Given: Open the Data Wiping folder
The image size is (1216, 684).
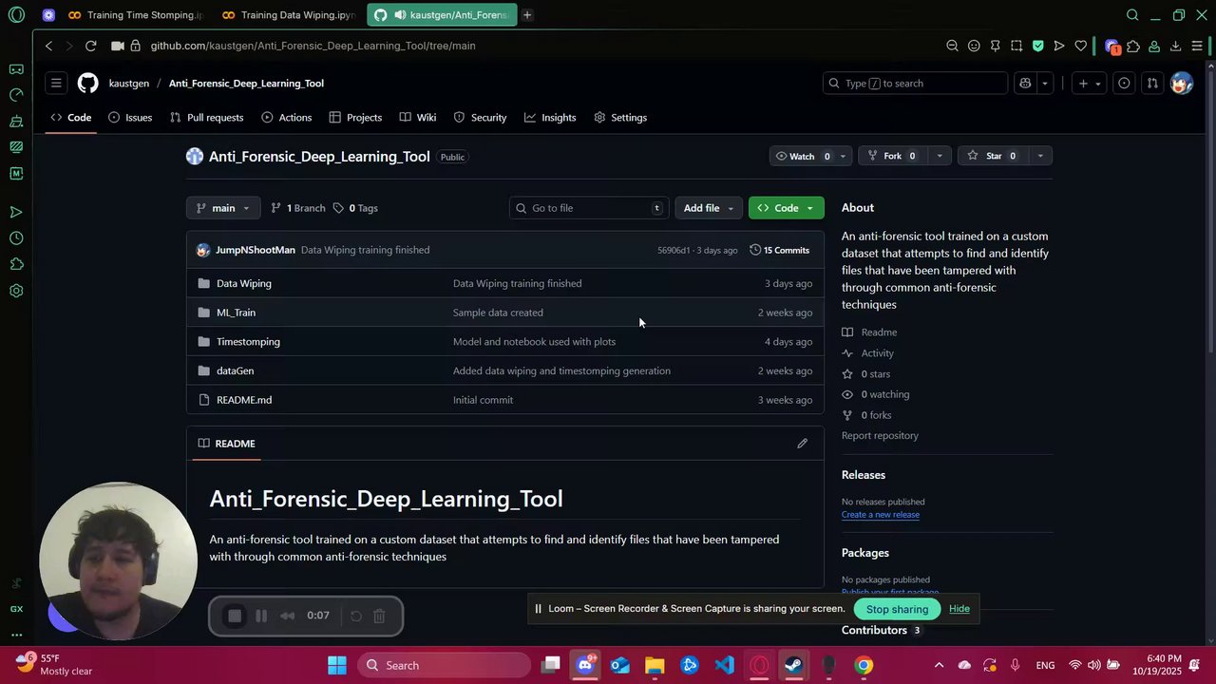Looking at the screenshot, I should [x=244, y=283].
